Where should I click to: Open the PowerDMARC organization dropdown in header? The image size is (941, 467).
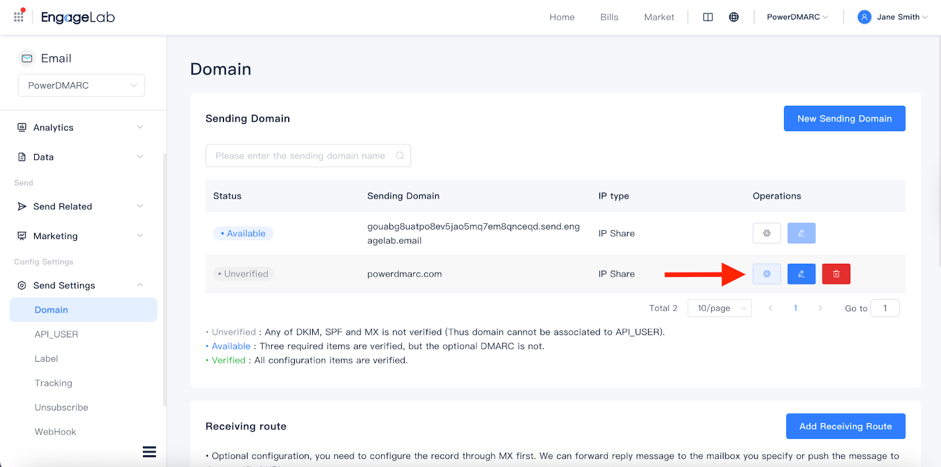tap(797, 17)
